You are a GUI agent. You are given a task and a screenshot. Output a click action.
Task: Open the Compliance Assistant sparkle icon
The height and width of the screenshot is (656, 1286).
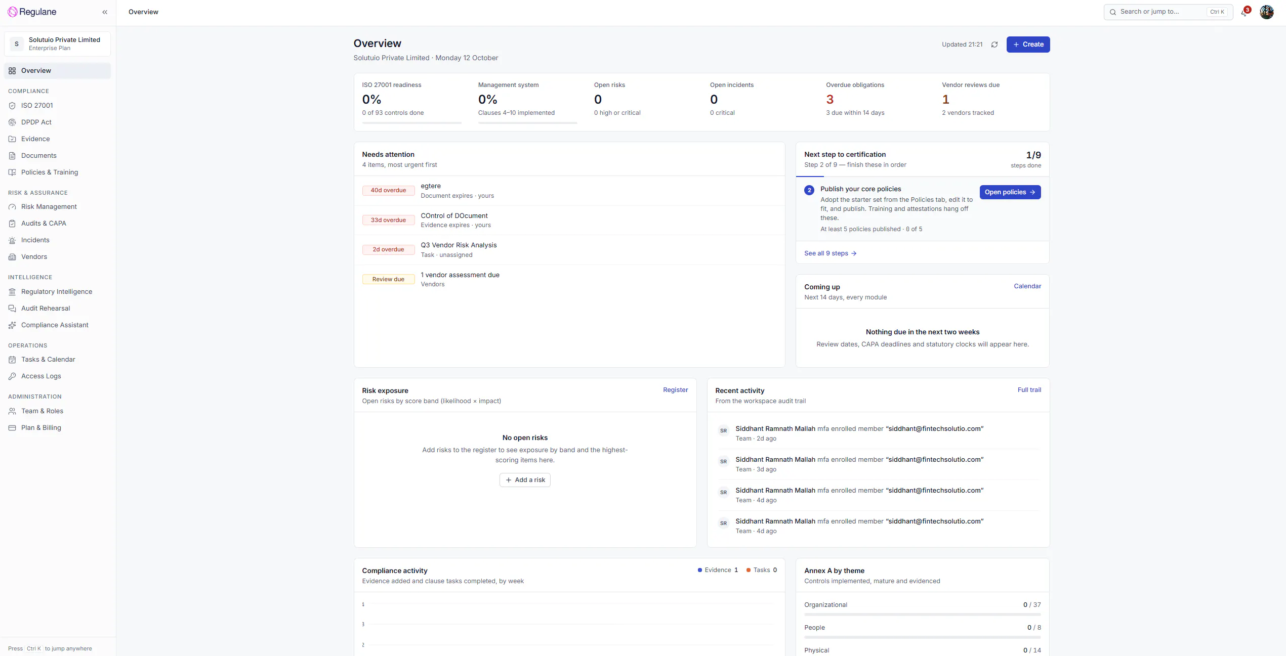[12, 325]
